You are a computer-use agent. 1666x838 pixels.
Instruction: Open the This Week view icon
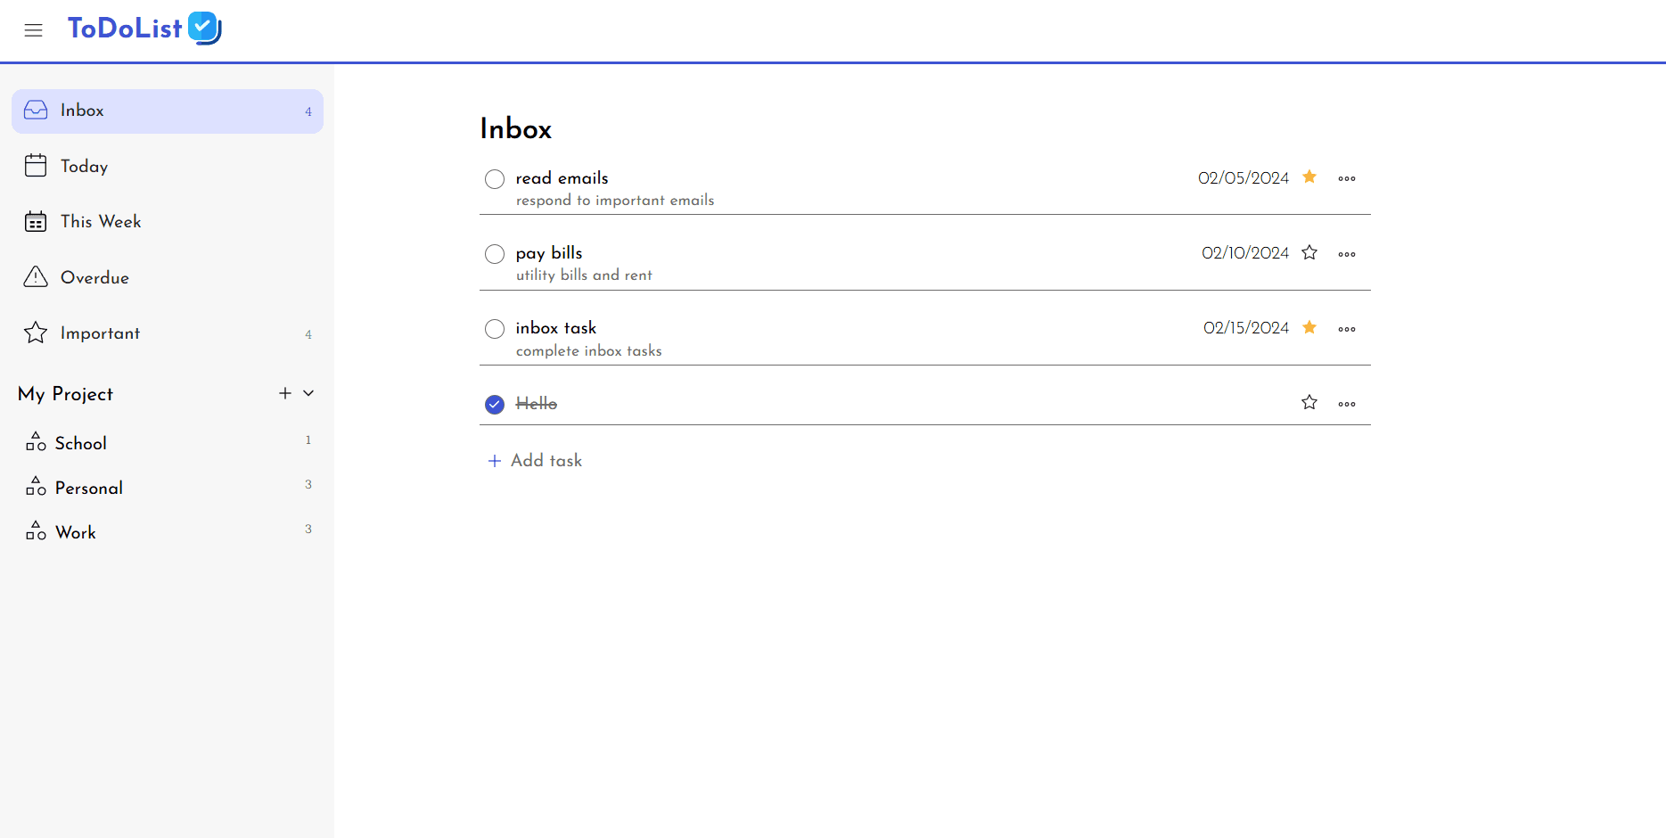coord(35,221)
